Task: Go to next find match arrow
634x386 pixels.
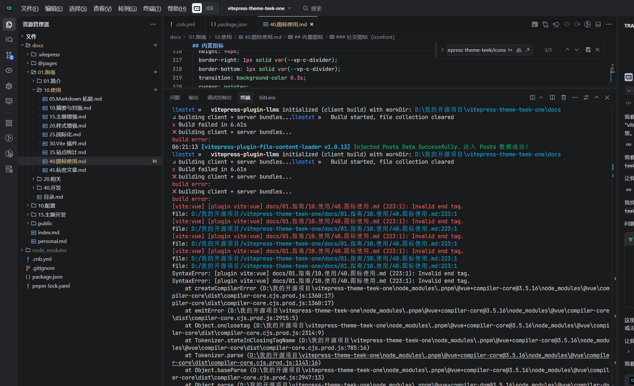Action: click(x=577, y=50)
